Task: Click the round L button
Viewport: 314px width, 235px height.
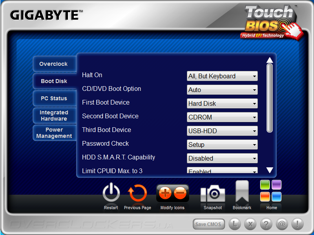Action: pyautogui.click(x=234, y=224)
